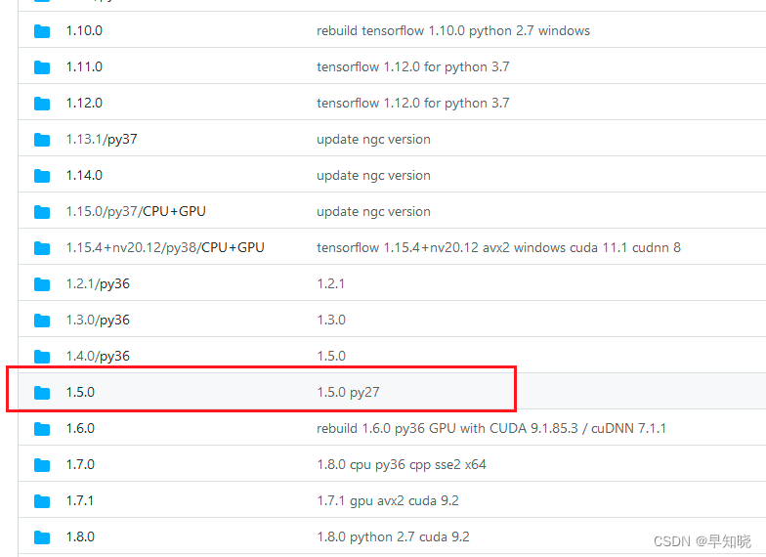Click the folder icon next to 1.11.0

tap(42, 67)
